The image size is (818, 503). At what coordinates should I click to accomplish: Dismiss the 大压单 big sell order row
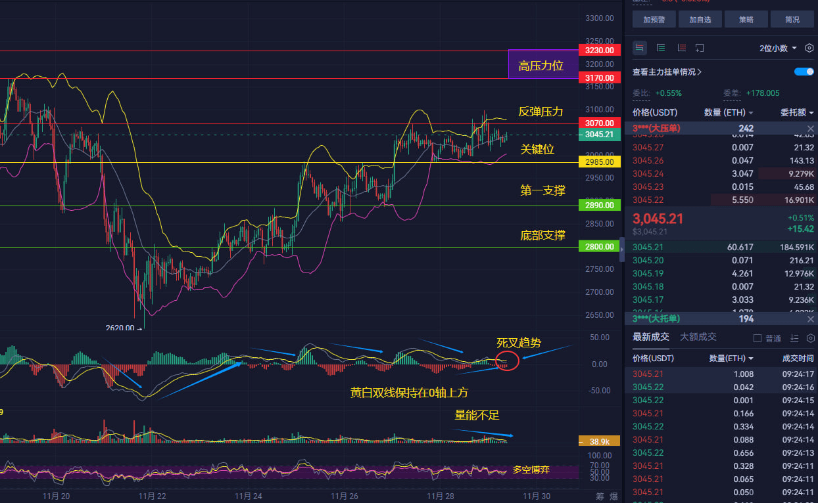click(810, 129)
